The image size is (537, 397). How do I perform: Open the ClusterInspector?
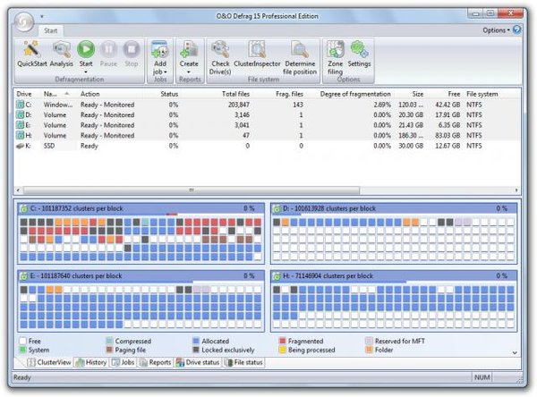(x=257, y=54)
